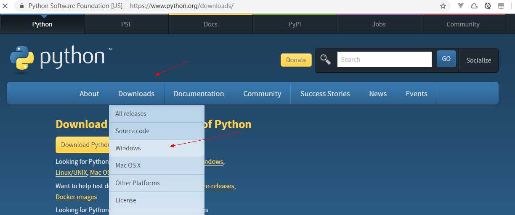Click the GO search button
This screenshot has width=515, height=215.
tap(446, 59)
